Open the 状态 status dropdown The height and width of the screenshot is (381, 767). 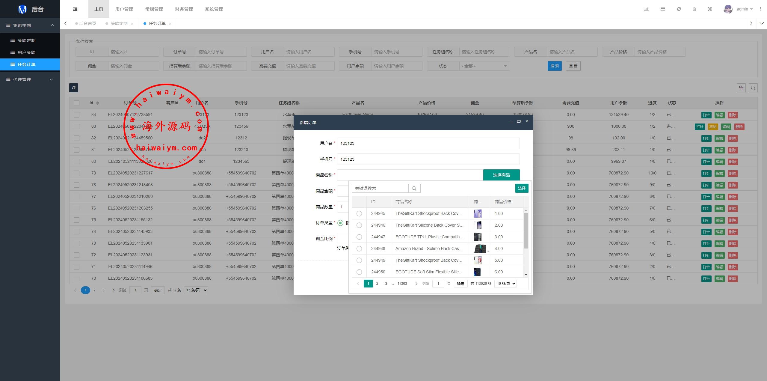click(484, 66)
